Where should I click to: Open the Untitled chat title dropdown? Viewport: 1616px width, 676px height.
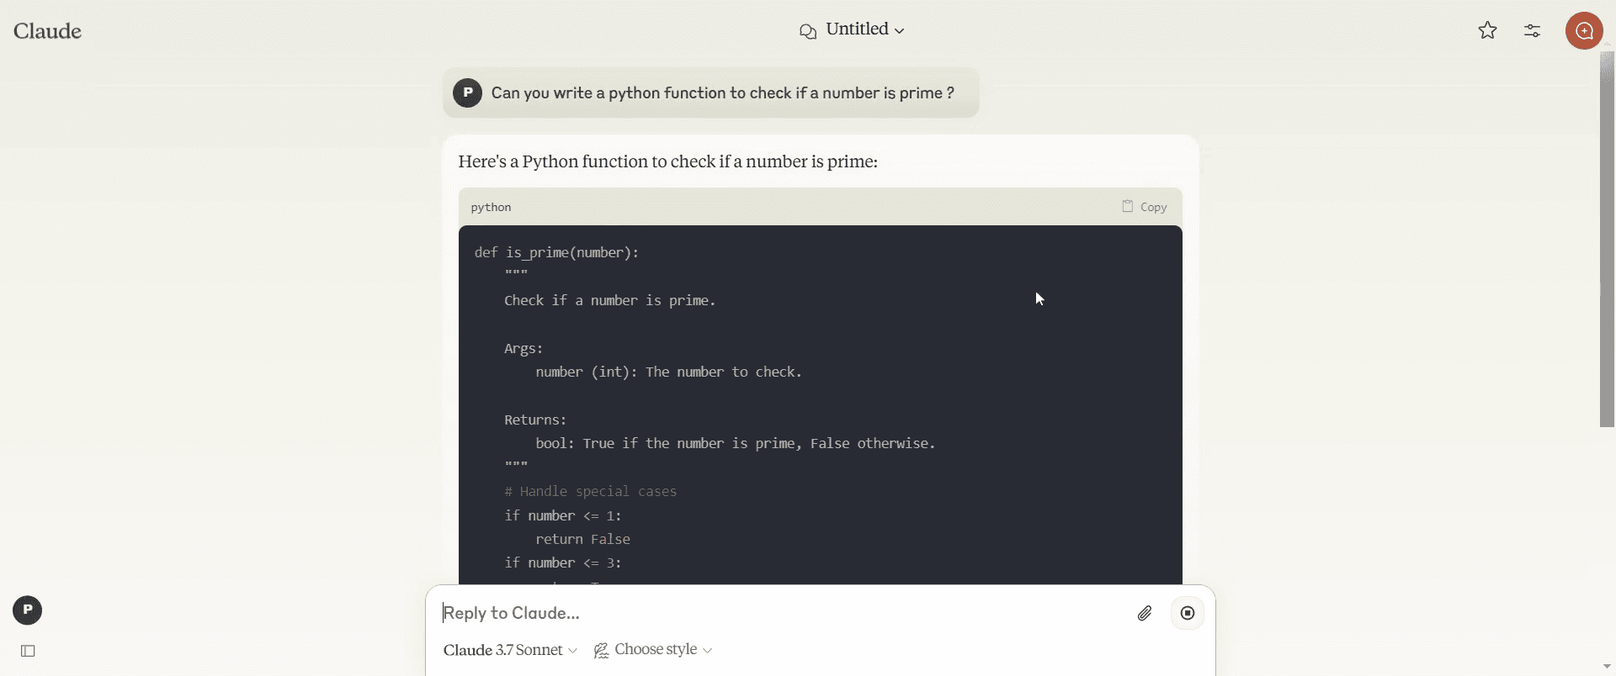865,29
